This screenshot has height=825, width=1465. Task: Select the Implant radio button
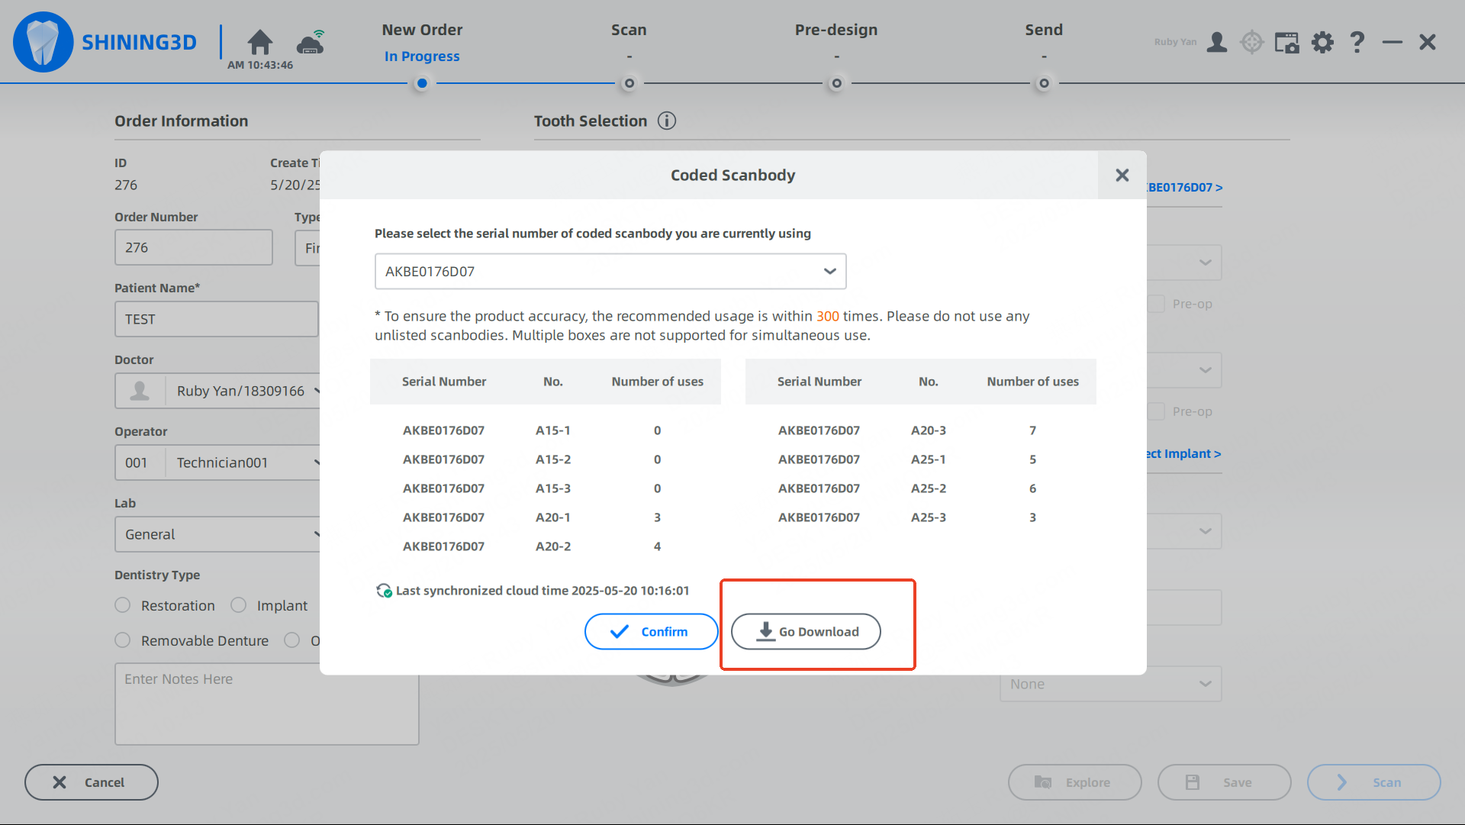coord(239,605)
